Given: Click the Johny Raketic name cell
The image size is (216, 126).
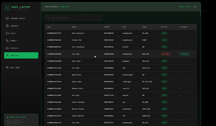Looking at the screenshot, I should [78, 116].
